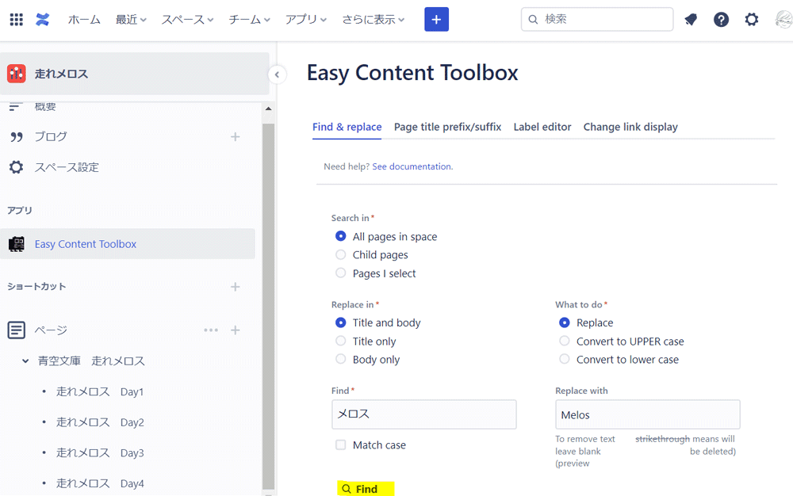This screenshot has height=496, width=793.
Task: Open the 走れメロス space header
Action: (135, 74)
